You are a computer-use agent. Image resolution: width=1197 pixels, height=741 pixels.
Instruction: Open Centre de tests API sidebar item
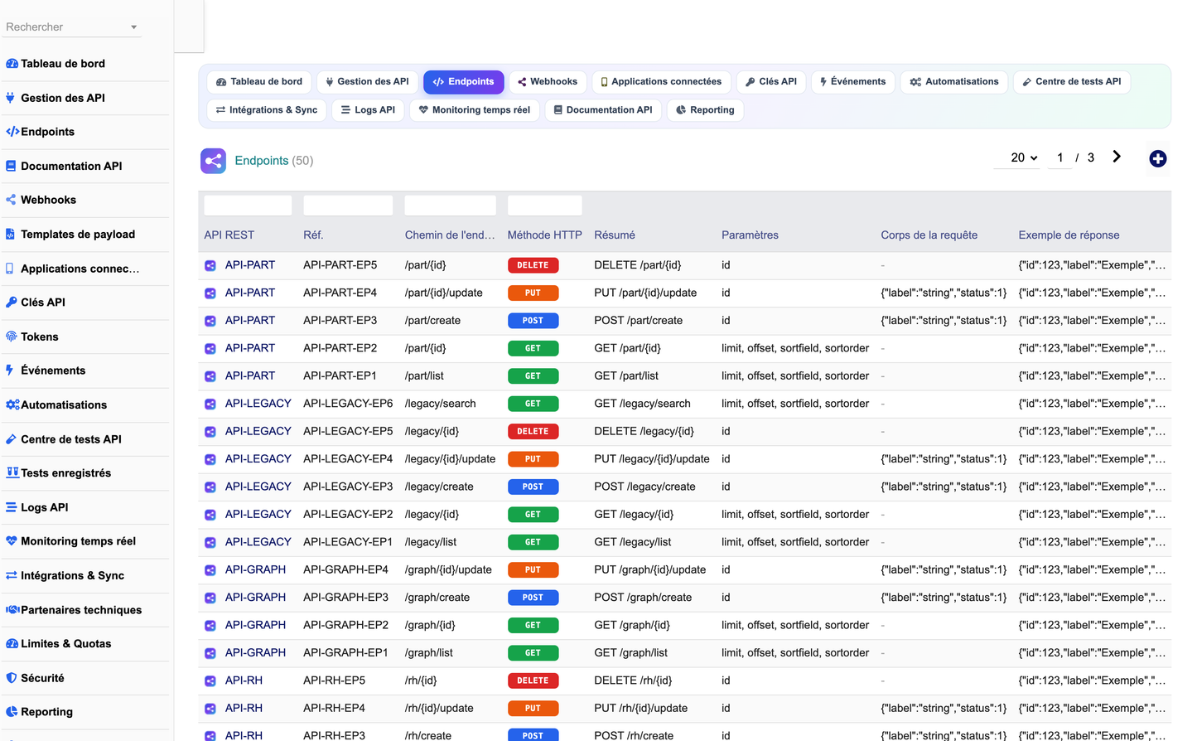[70, 439]
